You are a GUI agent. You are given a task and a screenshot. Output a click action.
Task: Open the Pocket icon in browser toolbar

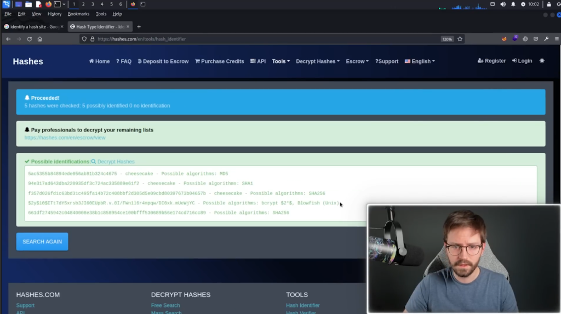(x=536, y=39)
